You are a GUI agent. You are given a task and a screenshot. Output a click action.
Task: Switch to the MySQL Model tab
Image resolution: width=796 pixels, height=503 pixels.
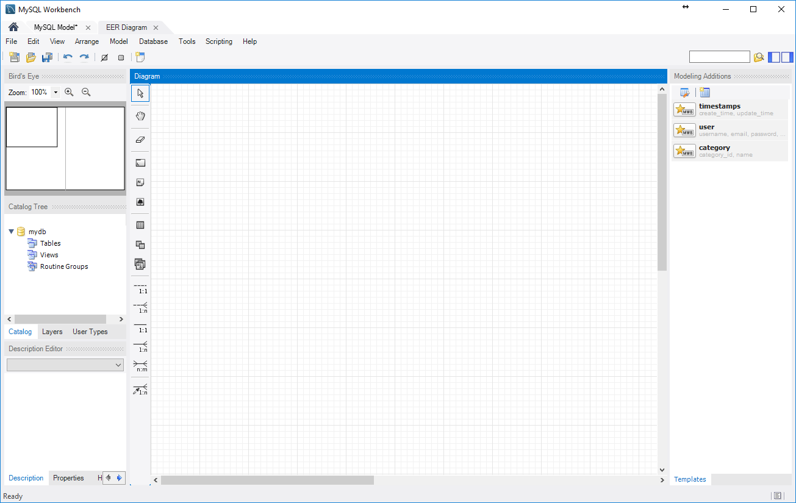(x=56, y=27)
